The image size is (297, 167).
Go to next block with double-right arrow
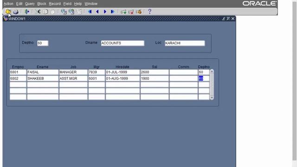point(112,12)
